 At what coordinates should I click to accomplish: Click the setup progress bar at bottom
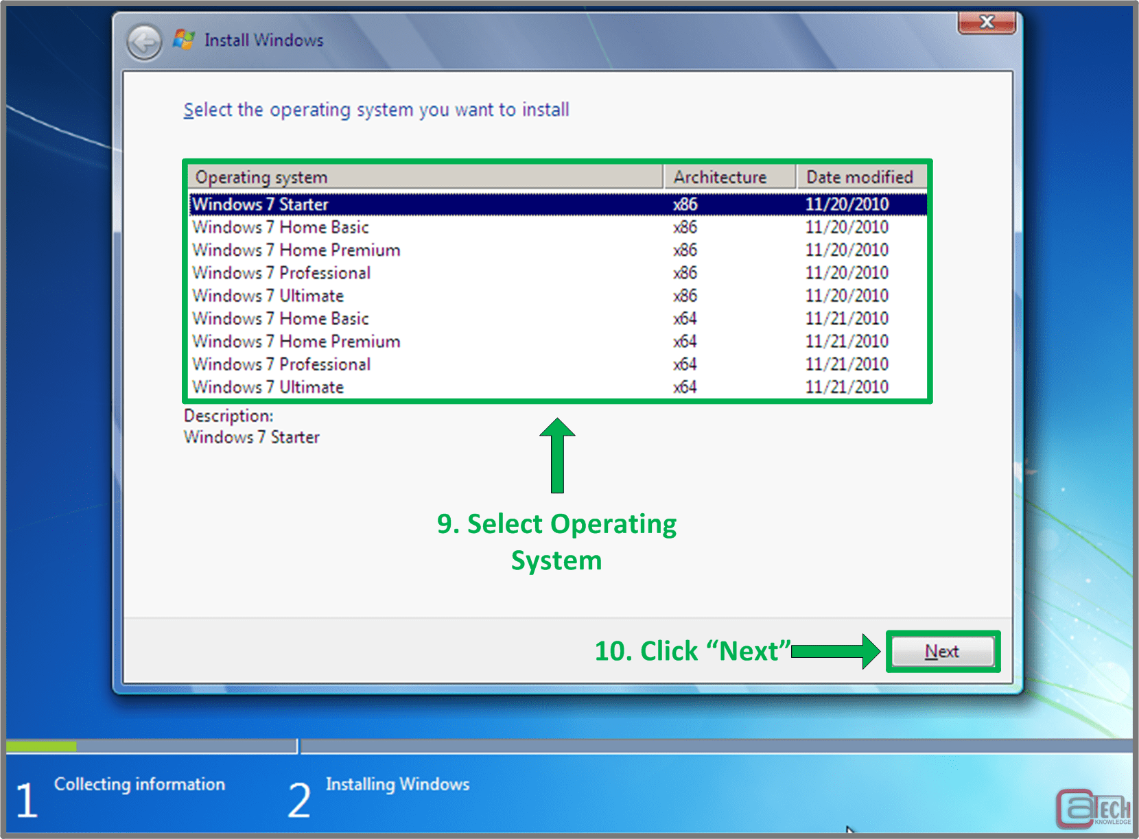(569, 746)
